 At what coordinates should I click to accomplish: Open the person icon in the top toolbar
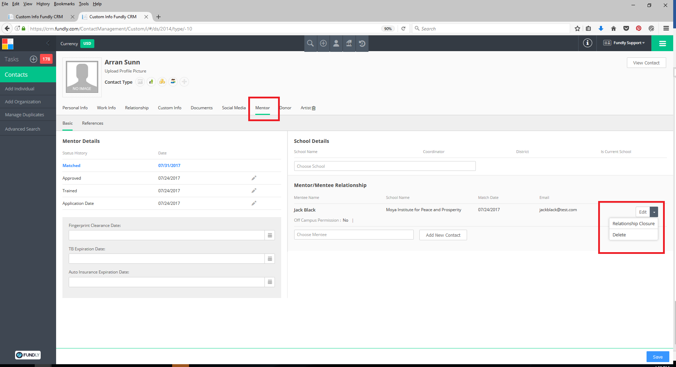click(x=336, y=43)
